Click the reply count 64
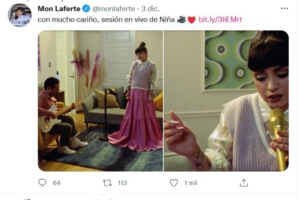 57,183
